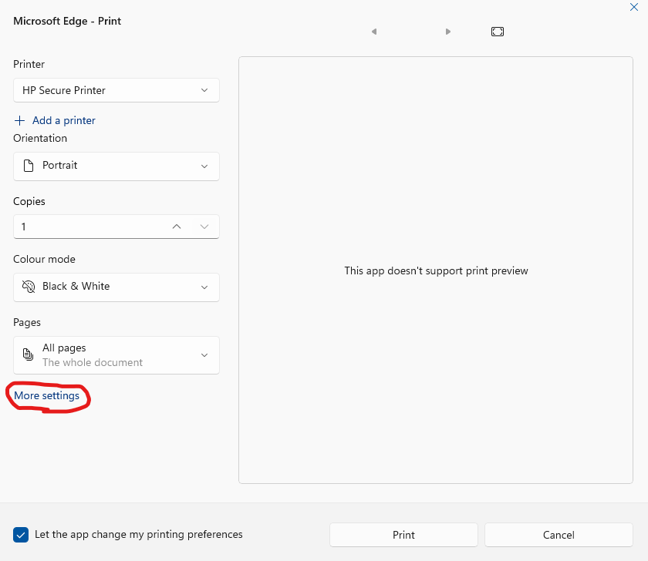Click the 'Copies' label
Screen dimensions: 648x561
click(29, 201)
